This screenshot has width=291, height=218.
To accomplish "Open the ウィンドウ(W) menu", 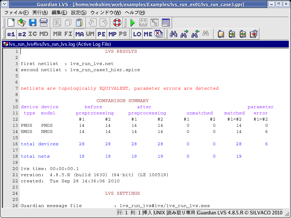I will (105, 13).
